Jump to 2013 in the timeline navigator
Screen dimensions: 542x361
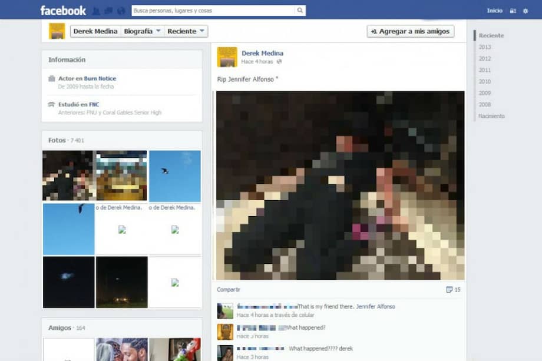pyautogui.click(x=485, y=47)
